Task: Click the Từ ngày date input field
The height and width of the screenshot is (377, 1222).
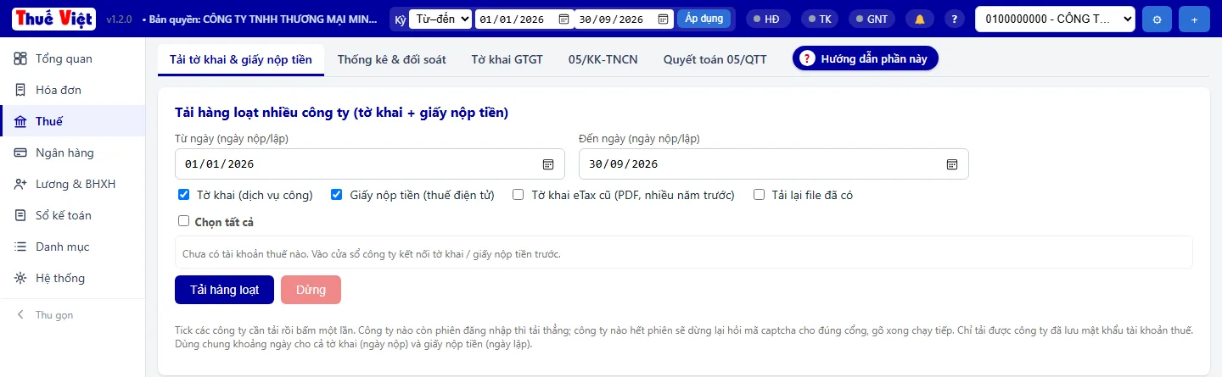Action: (x=370, y=164)
